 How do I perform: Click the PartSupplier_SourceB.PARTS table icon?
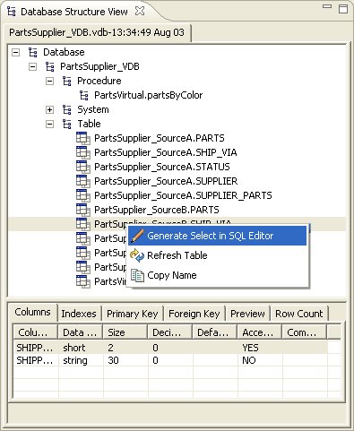pos(82,210)
